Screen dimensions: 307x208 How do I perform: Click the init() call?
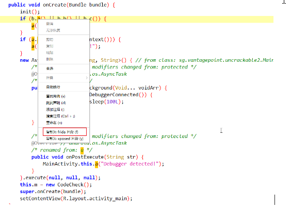30,12
